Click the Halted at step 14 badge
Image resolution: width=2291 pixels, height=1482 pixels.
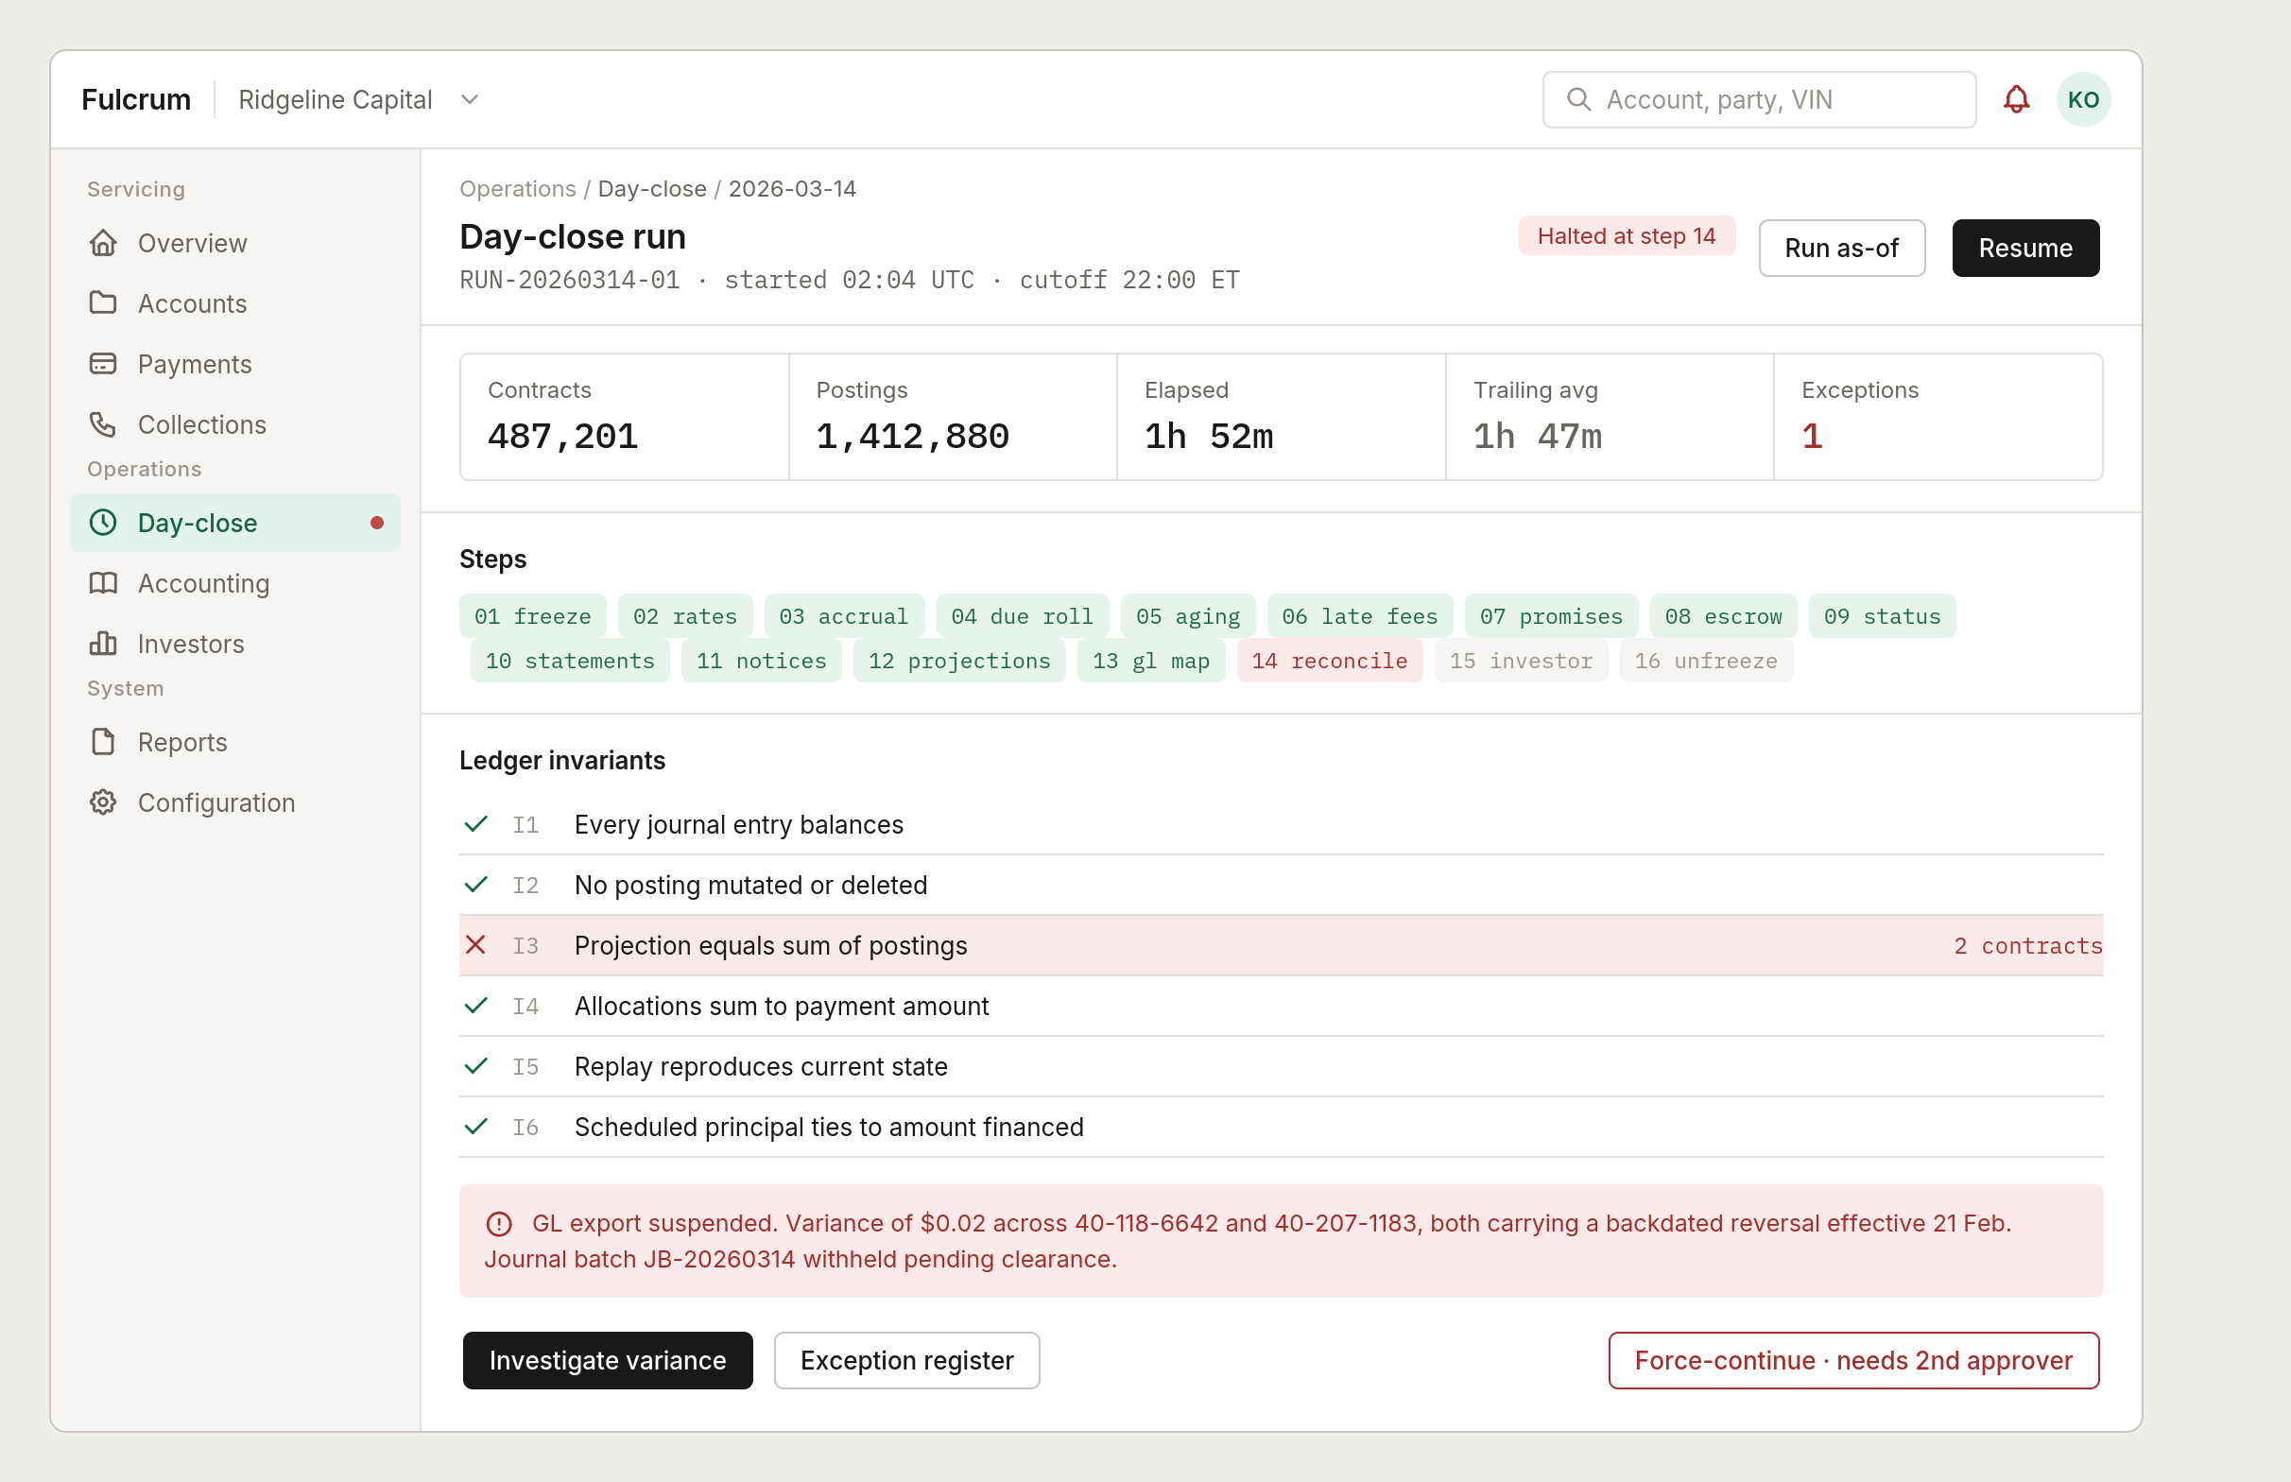pos(1627,235)
